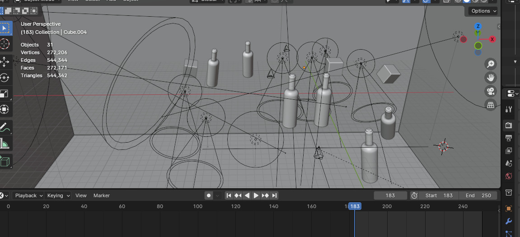Expand the viewport sidebar arrow

click(498, 26)
